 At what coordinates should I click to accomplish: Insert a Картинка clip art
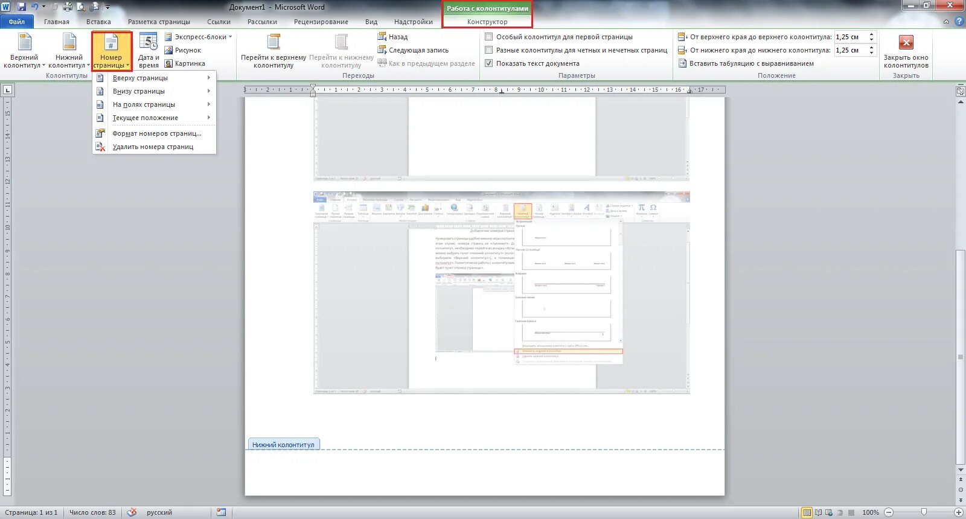(x=185, y=63)
